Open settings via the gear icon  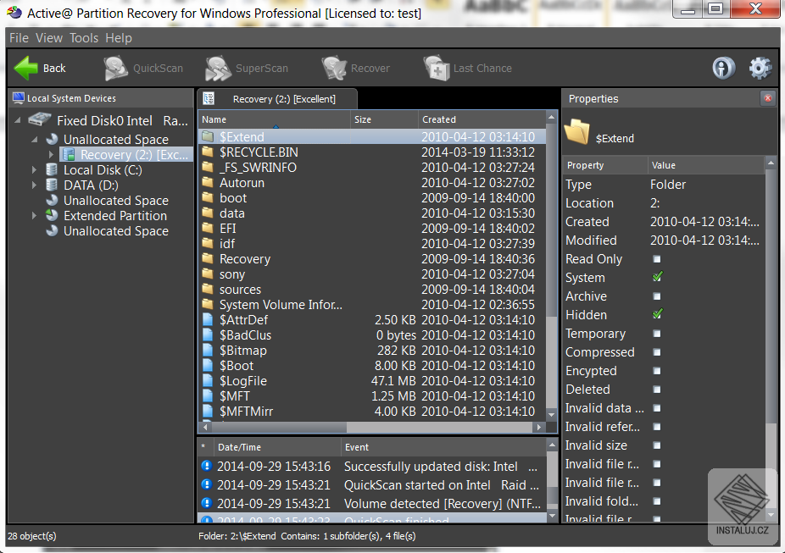[x=760, y=68]
